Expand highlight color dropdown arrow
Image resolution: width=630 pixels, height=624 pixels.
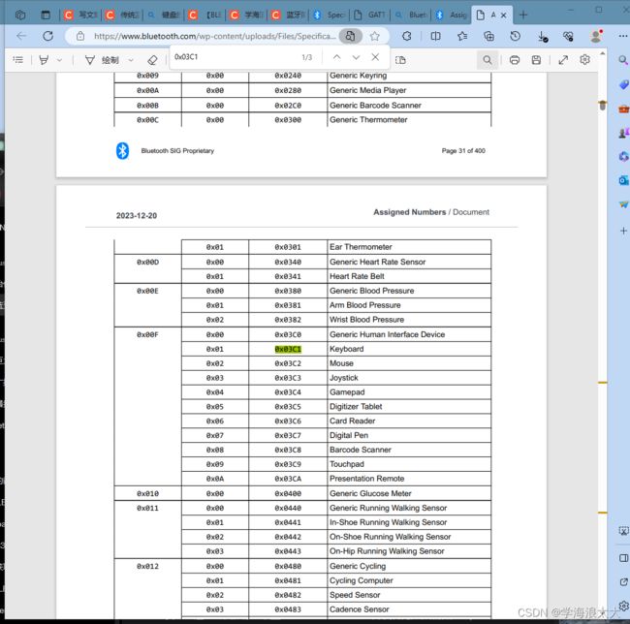[x=59, y=60]
